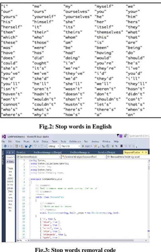Collapse the namespace SentimentAnalysis block

tap(30, 179)
